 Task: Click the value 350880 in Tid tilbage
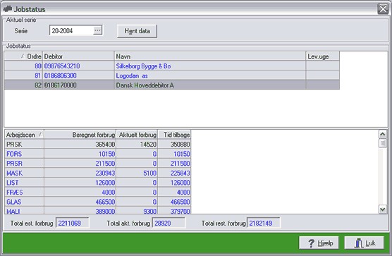180,145
